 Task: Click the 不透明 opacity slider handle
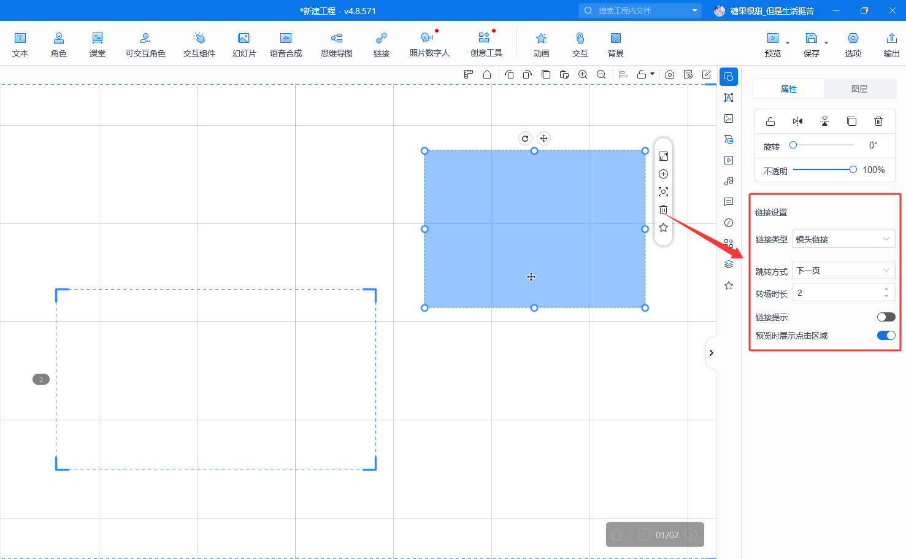[x=853, y=170]
